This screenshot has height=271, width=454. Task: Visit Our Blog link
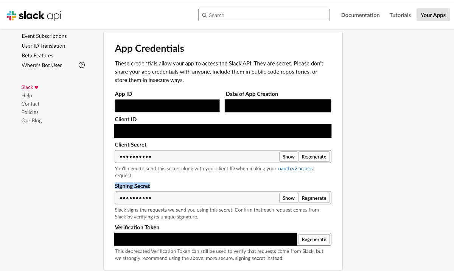[32, 120]
